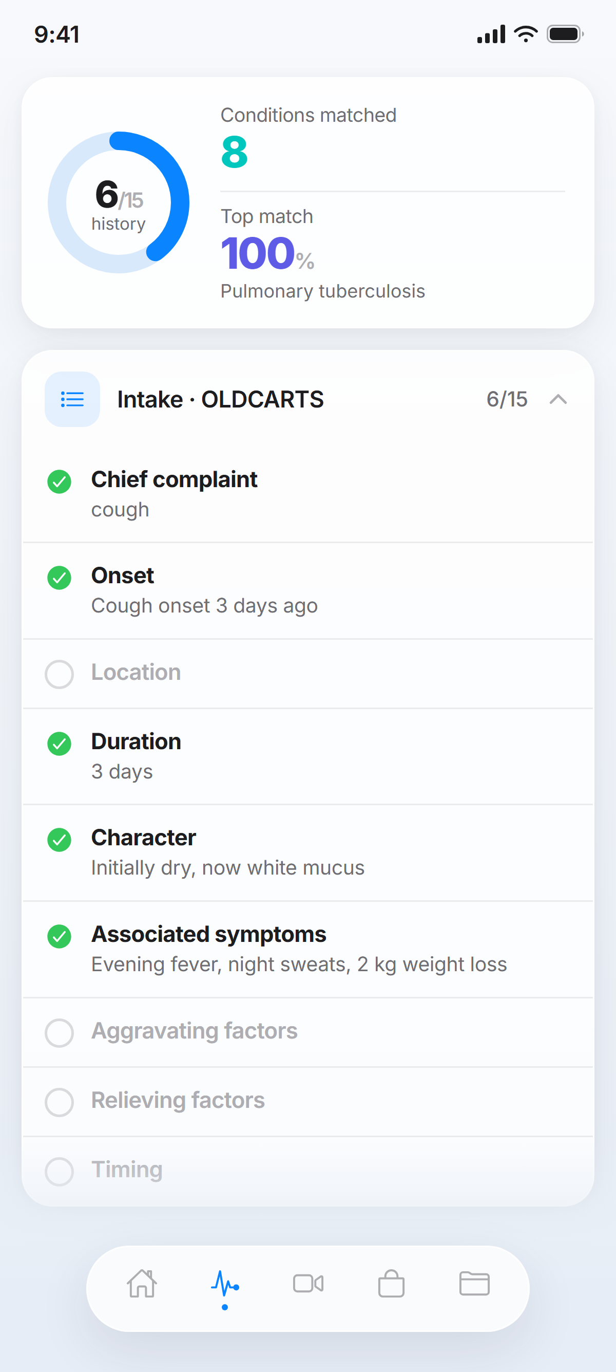Open the video consult camera icon

coord(308,1283)
